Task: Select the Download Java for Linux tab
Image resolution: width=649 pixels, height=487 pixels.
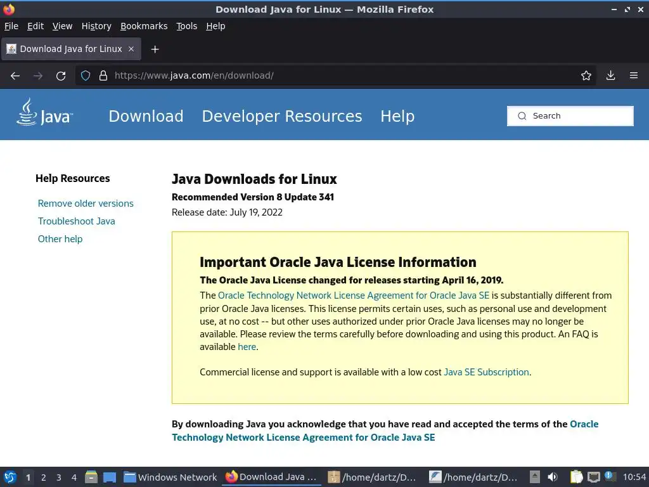Action: point(71,49)
